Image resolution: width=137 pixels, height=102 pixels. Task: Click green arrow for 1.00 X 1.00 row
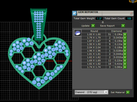(x=125, y=34)
